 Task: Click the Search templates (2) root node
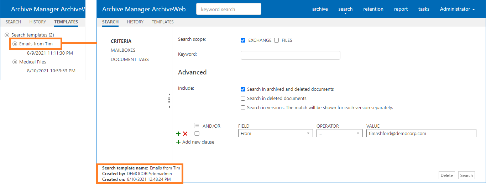pos(33,35)
